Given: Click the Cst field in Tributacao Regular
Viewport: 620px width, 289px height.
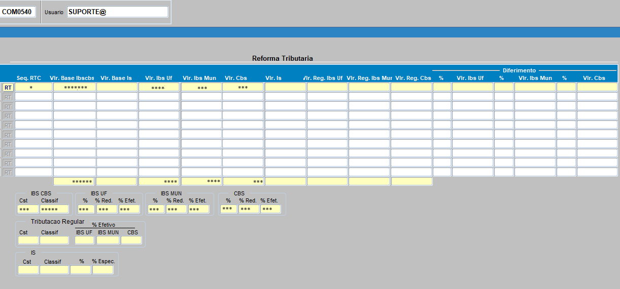Looking at the screenshot, I should (x=28, y=240).
